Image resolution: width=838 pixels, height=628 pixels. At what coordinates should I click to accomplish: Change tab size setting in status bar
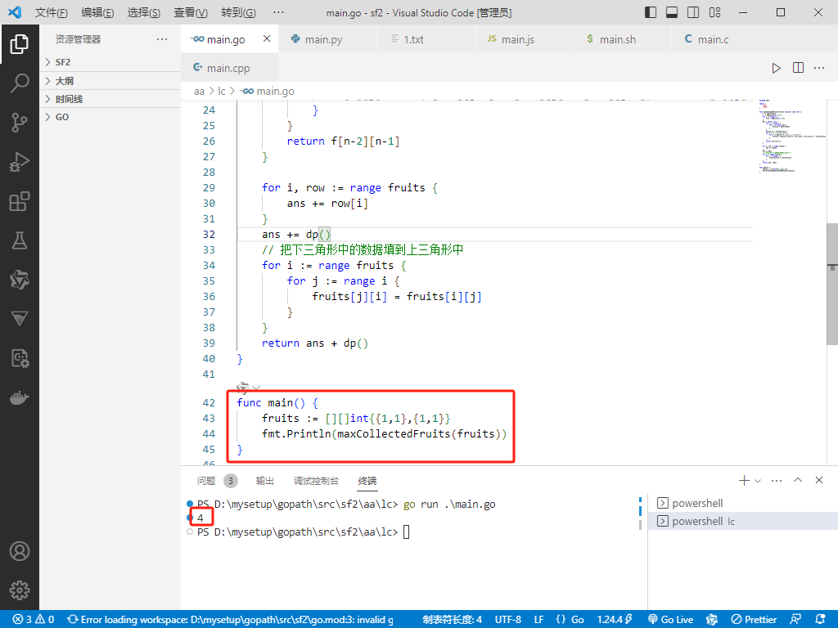pos(452,620)
